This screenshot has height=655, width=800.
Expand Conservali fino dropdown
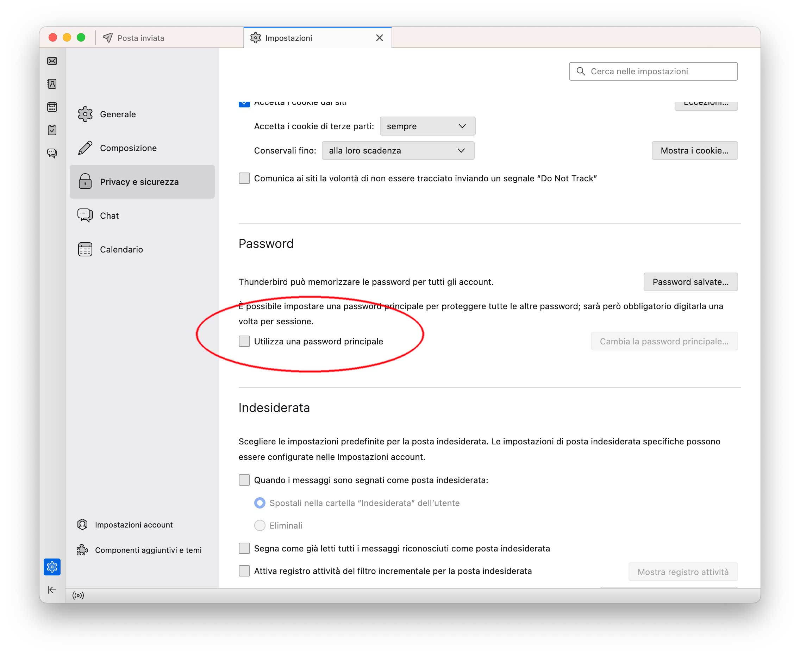pyautogui.click(x=398, y=151)
